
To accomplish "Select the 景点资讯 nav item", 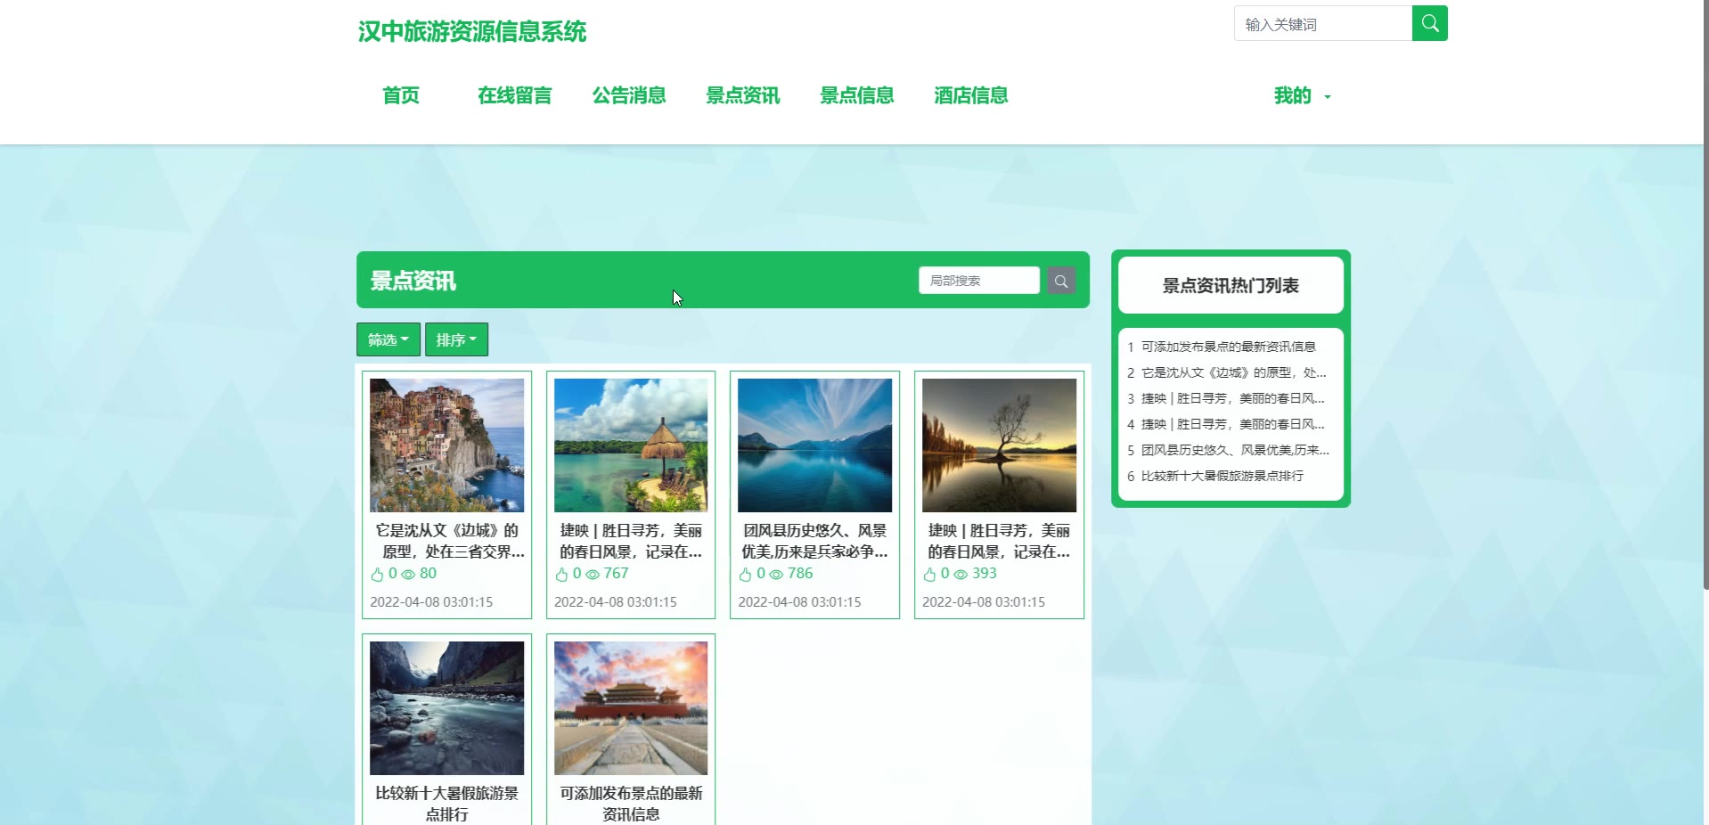I will pyautogui.click(x=742, y=95).
